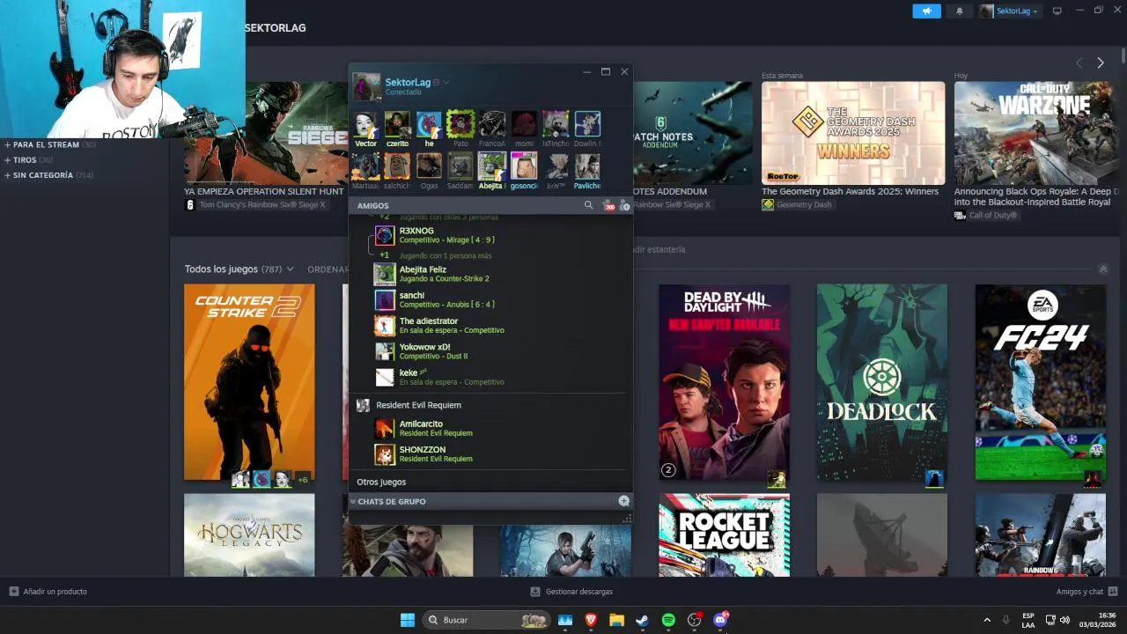Select Hogwarts Legacy game cover
Viewport: 1127px width, 634px height.
(x=249, y=535)
